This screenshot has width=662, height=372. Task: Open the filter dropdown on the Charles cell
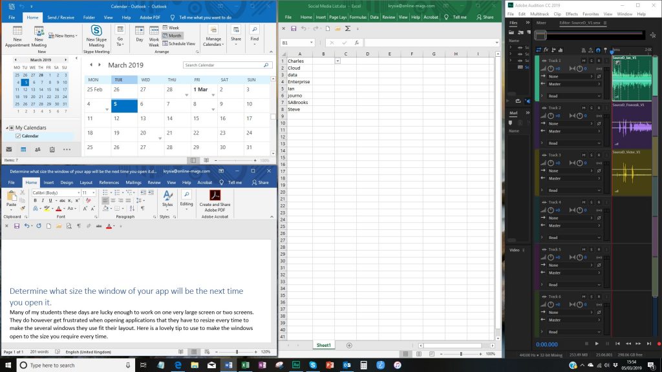(337, 60)
